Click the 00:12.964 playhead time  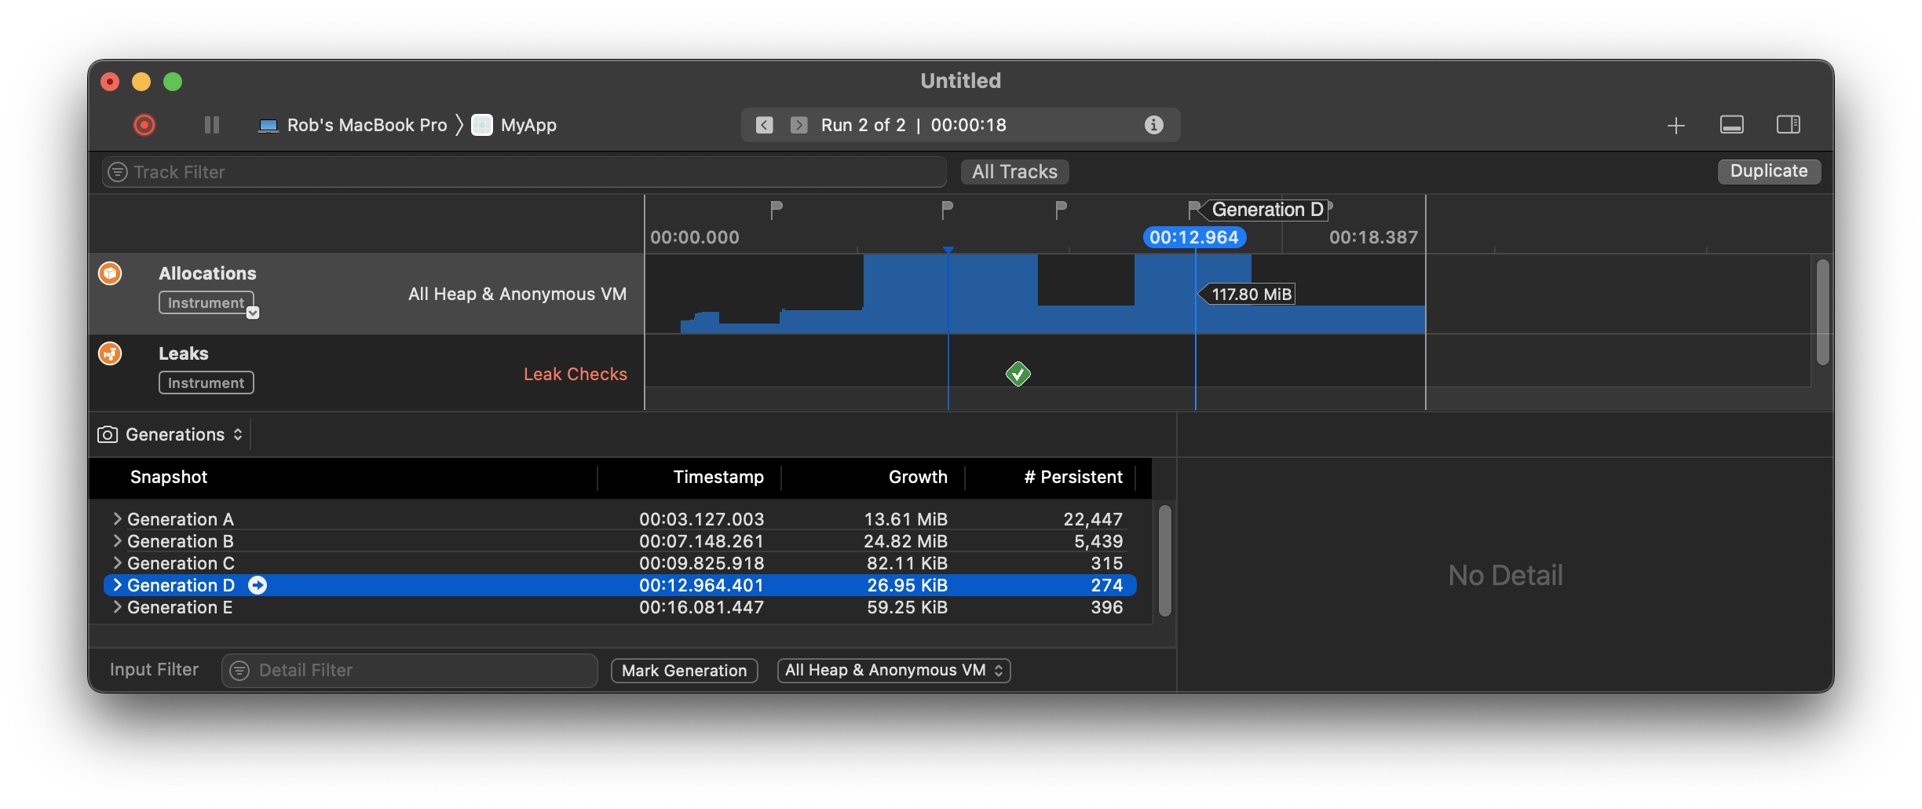pyautogui.click(x=1194, y=237)
